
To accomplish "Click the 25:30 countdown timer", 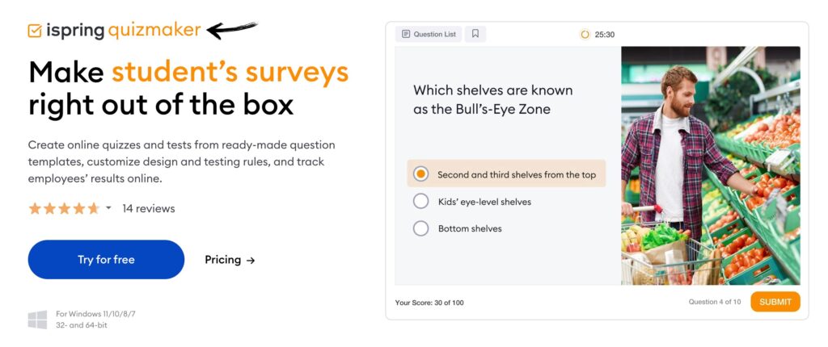I will [x=605, y=35].
